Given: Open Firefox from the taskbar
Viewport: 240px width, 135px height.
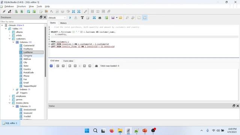Looking at the screenshot, I should point(112,130).
